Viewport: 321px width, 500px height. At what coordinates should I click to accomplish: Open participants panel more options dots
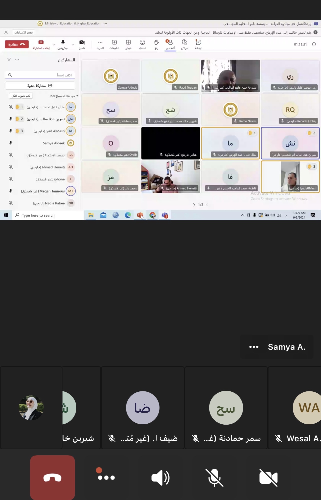pos(17,60)
